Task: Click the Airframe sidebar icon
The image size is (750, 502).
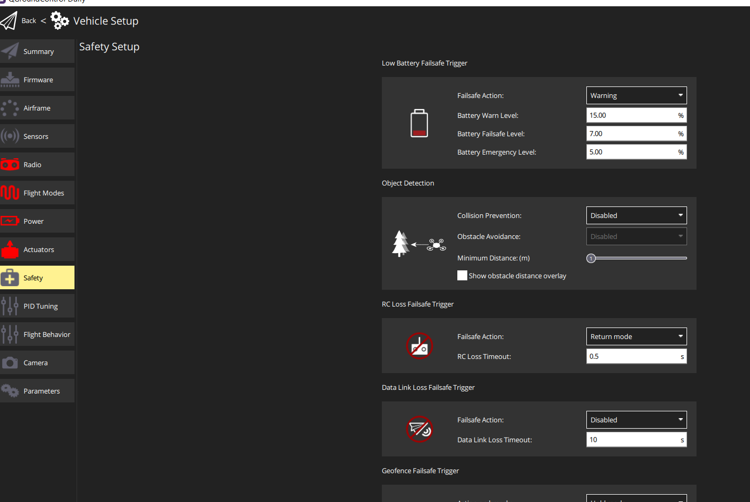Action: (10, 107)
